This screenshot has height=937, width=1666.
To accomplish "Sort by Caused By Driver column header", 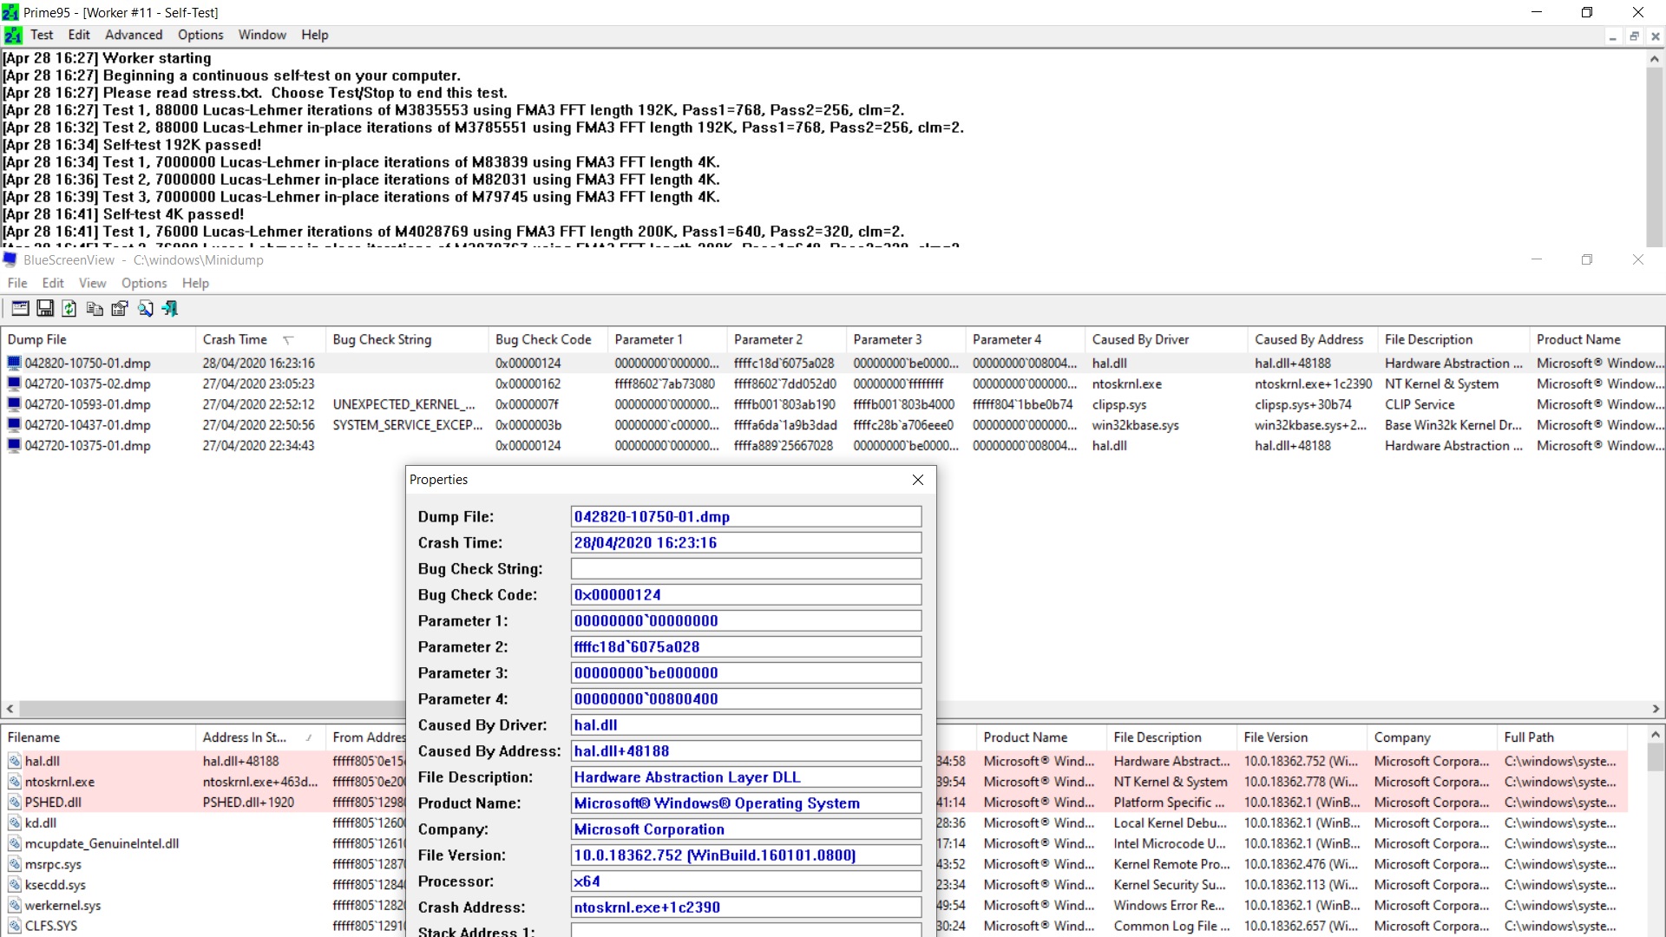I will point(1167,340).
